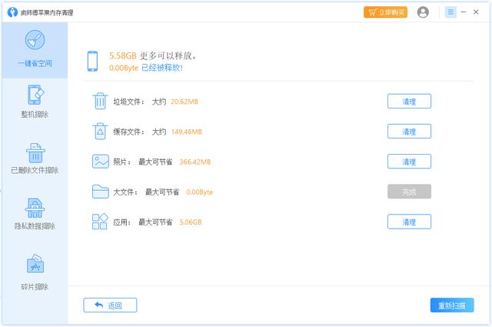492x327 pixels.
Task: Click the 5.06GB apps size value
Action: (191, 222)
